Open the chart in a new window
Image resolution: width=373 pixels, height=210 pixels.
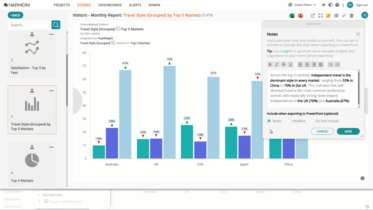pos(313,16)
